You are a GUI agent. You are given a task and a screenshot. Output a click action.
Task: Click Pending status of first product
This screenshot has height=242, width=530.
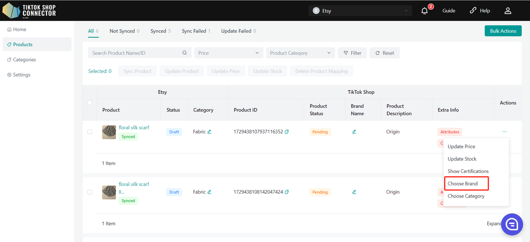point(320,132)
